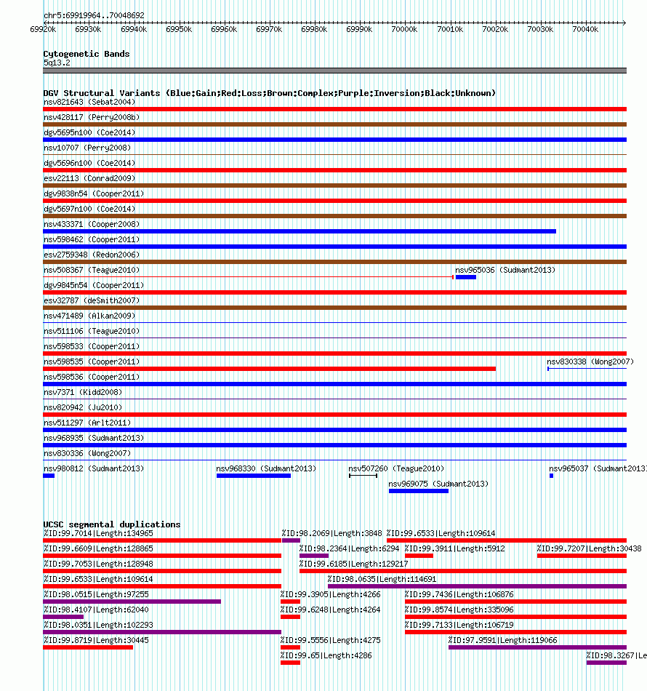Click nsv830338 (Wong2007) label

(x=590, y=362)
